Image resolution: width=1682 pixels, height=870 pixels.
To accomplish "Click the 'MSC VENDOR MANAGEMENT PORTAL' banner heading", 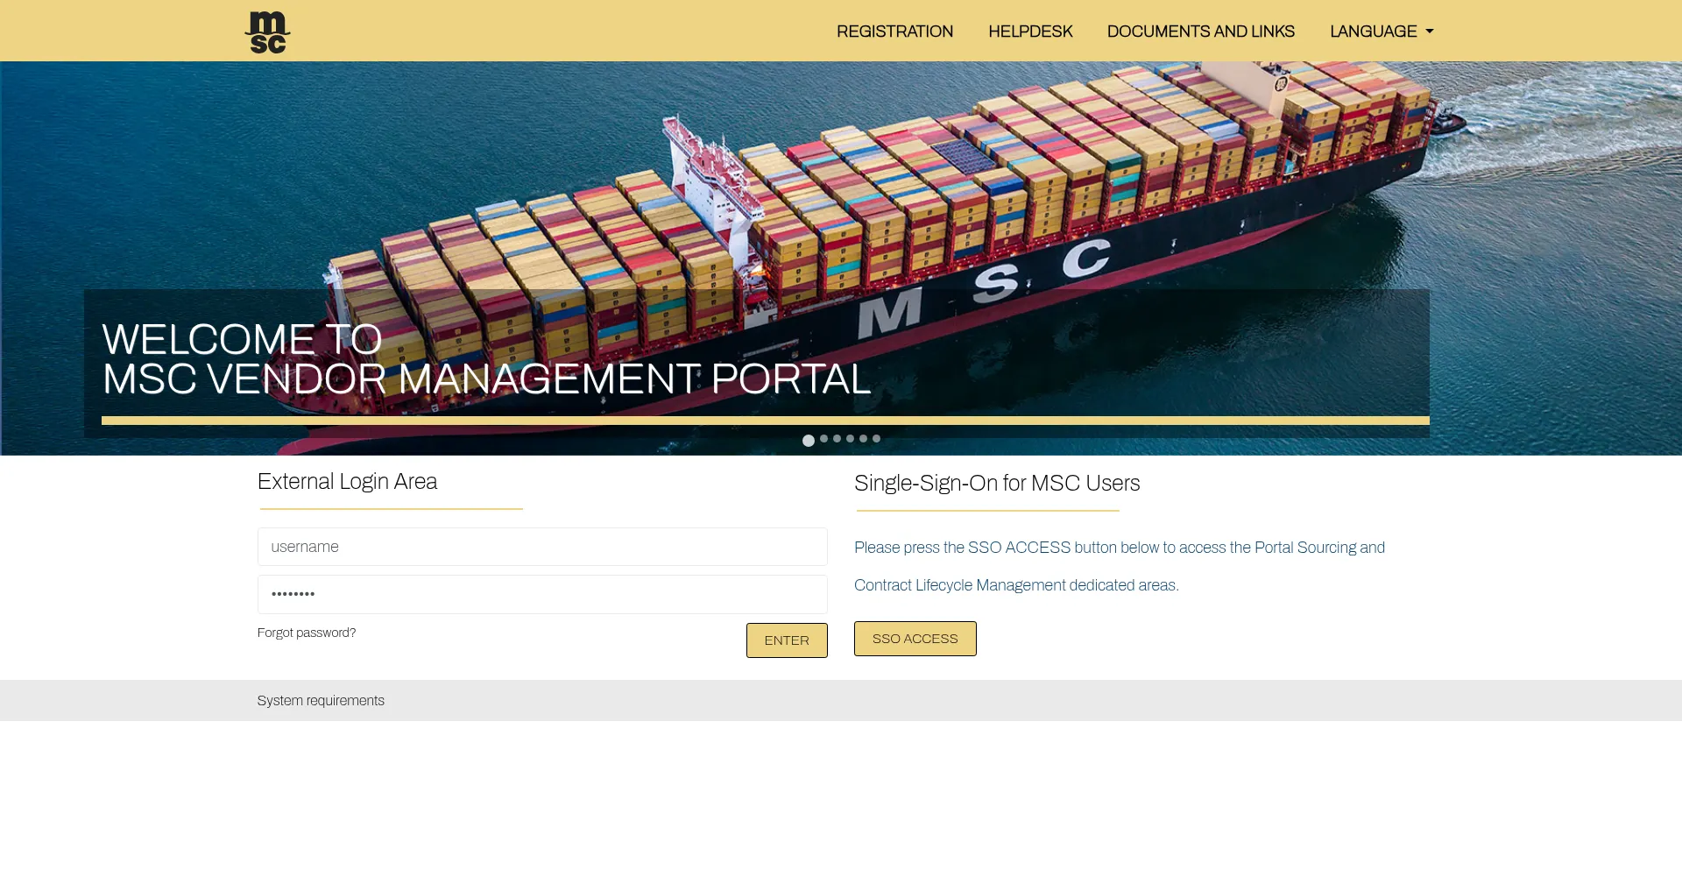I will 486,379.
